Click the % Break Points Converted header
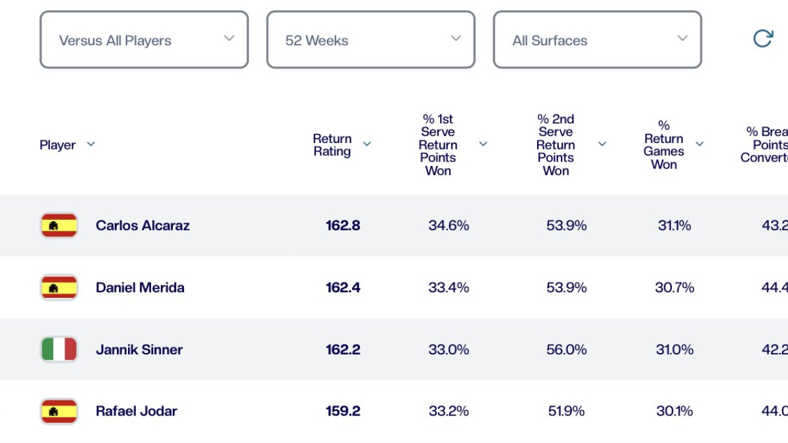The image size is (788, 443). (766, 145)
